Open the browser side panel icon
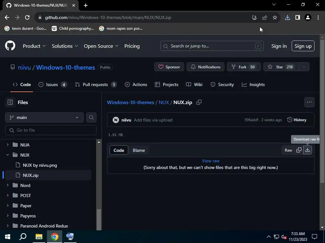This screenshot has width=325, height=243. coord(298,18)
